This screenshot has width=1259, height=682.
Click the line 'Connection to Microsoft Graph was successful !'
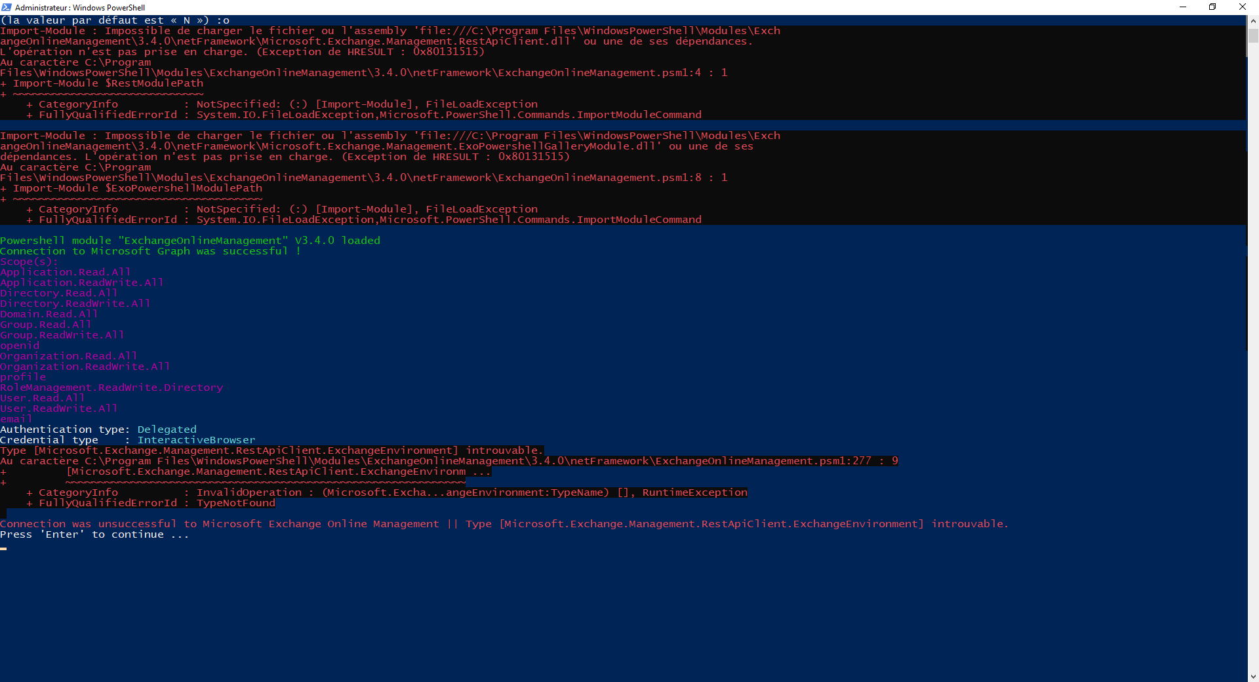pos(150,251)
